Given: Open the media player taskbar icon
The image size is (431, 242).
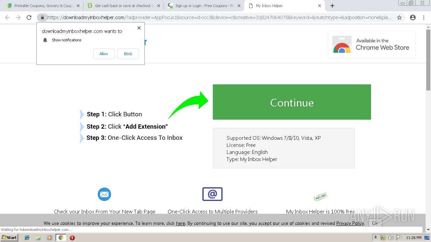Looking at the screenshot, I should pos(49,238).
